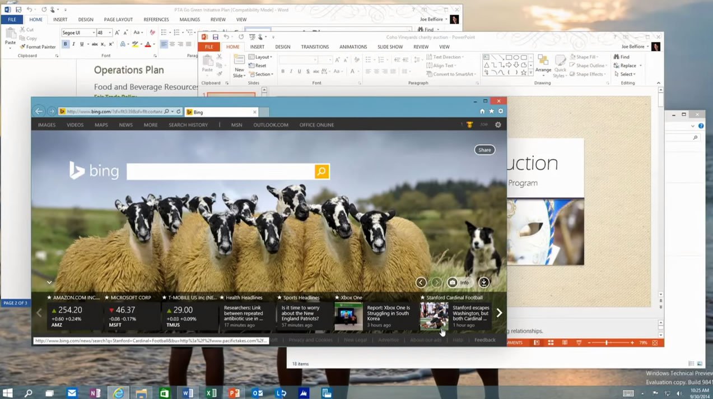The image size is (713, 399).
Task: Toggle Bold in Word's ribbon
Action: [65, 44]
